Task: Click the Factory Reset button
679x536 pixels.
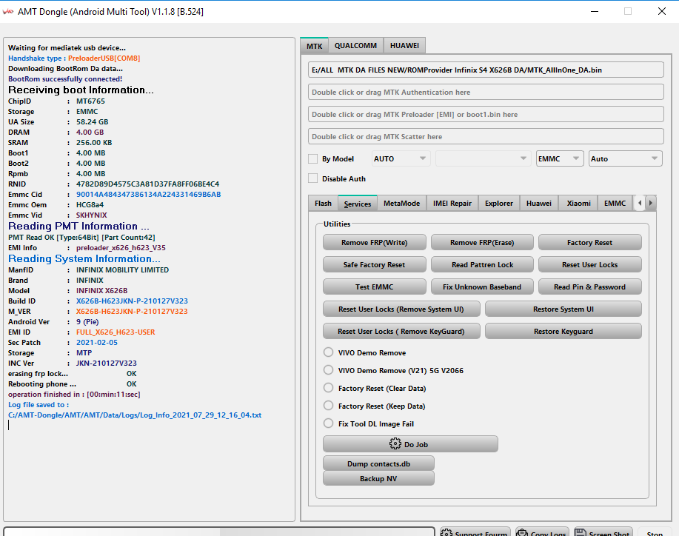Action: click(x=590, y=242)
